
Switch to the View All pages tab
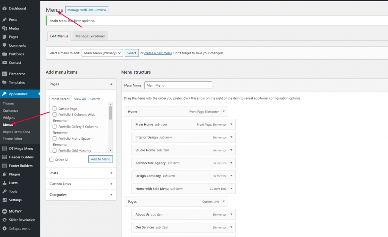80,99
